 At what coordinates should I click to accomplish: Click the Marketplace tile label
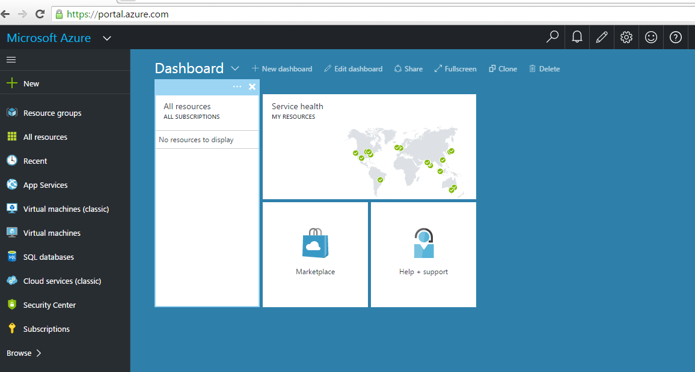tap(315, 272)
